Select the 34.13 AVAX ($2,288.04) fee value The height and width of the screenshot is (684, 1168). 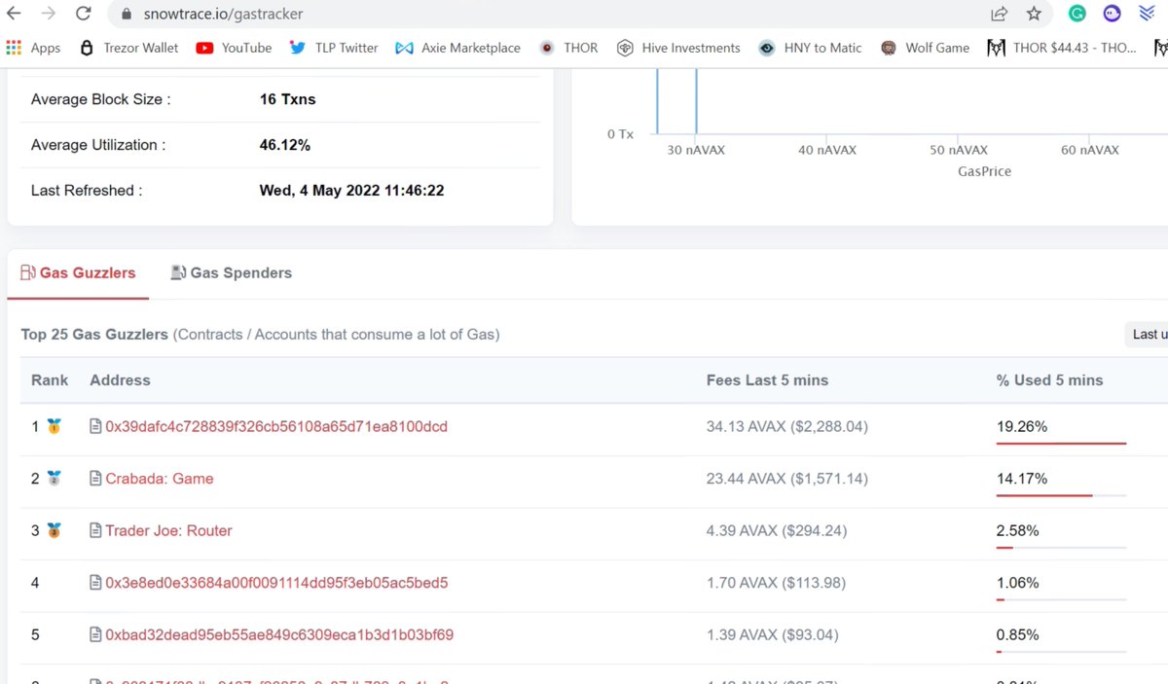[x=787, y=426]
